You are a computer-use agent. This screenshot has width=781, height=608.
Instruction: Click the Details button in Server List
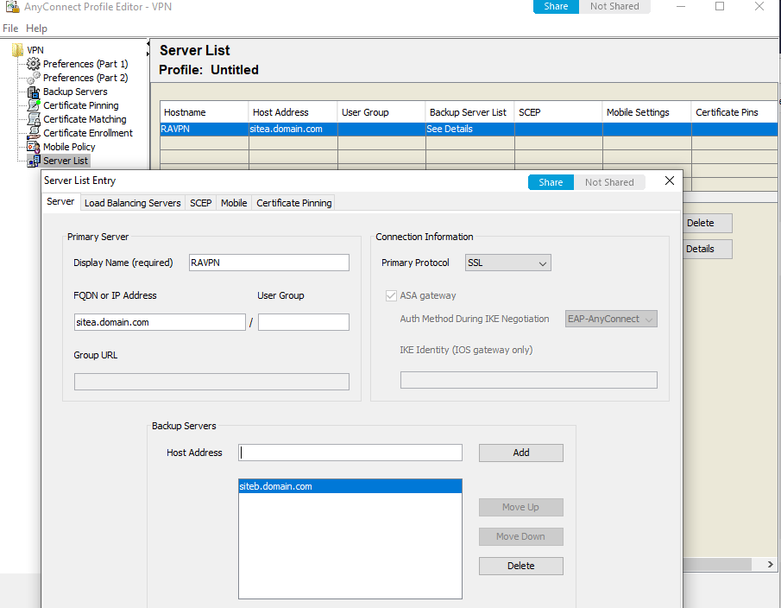(708, 250)
